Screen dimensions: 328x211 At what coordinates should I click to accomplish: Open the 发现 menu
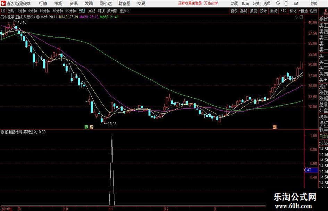pos(89,3)
